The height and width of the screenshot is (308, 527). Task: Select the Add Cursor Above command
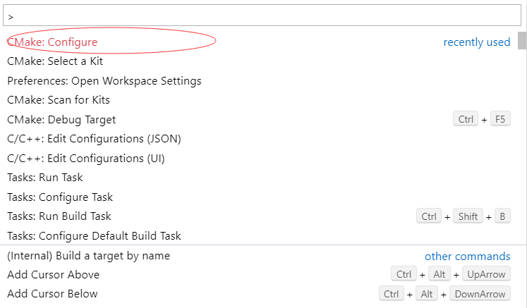[259, 275]
